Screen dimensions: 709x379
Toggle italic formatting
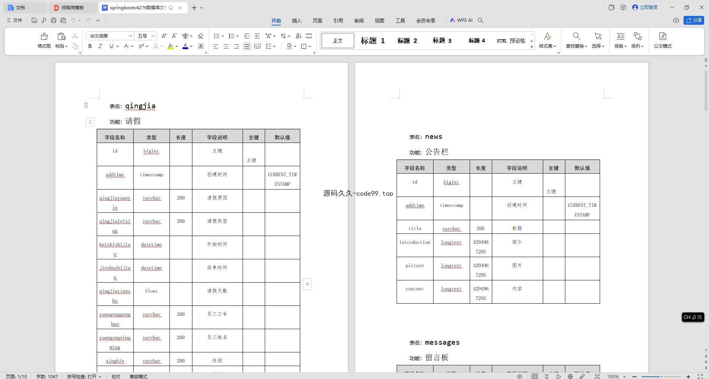click(x=100, y=46)
